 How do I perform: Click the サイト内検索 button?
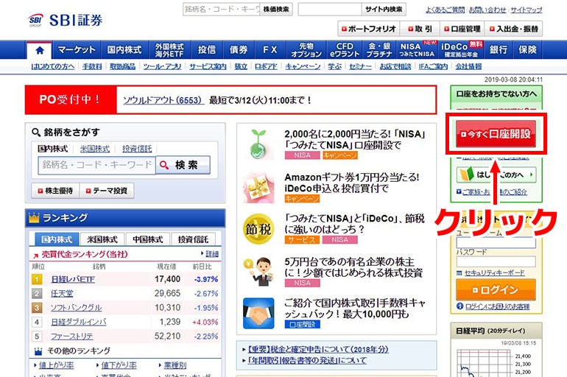click(x=384, y=10)
